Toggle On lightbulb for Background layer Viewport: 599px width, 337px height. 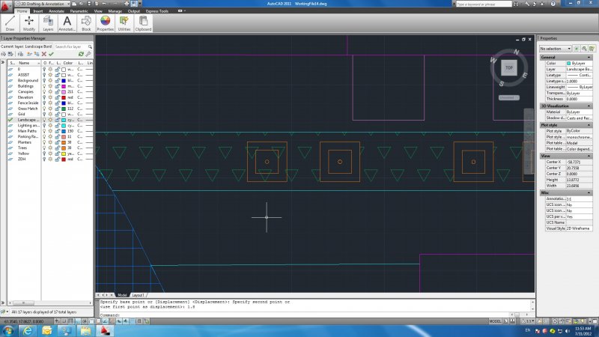click(x=44, y=81)
